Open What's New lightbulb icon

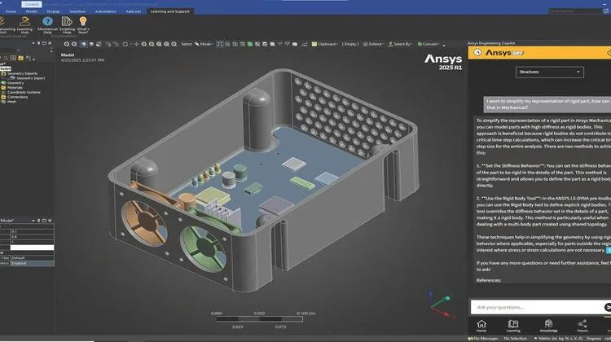click(82, 21)
